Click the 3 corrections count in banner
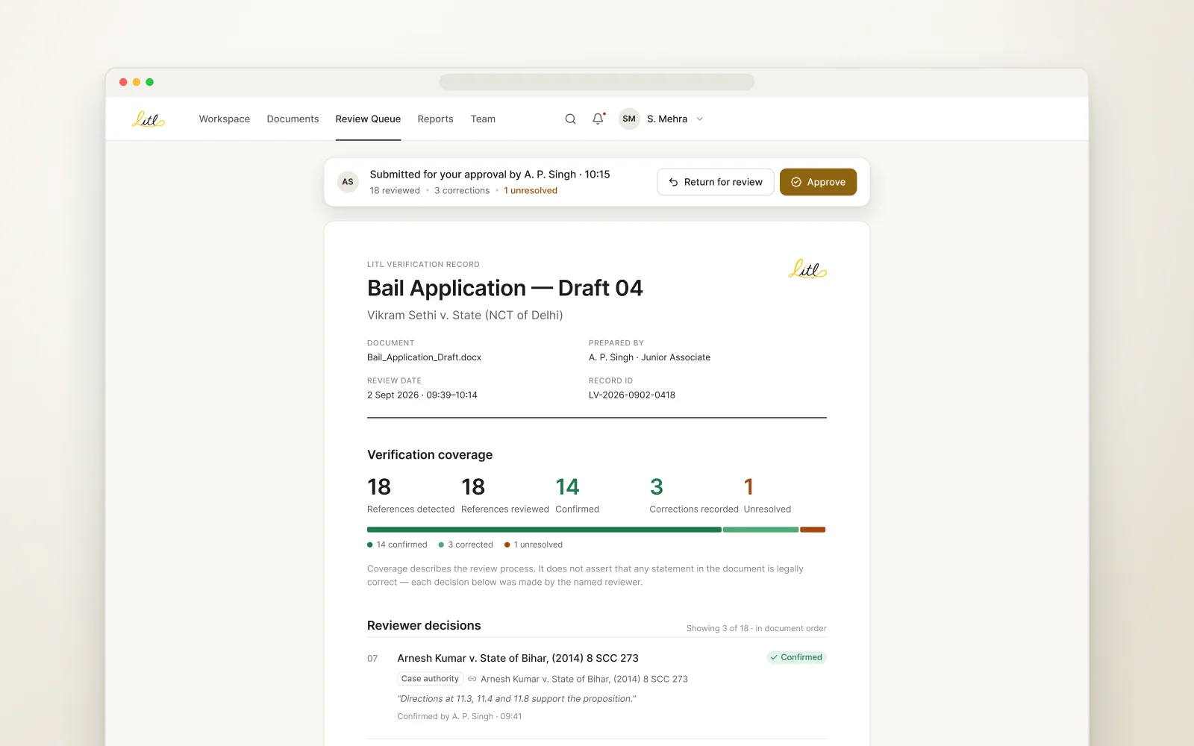 tap(462, 191)
